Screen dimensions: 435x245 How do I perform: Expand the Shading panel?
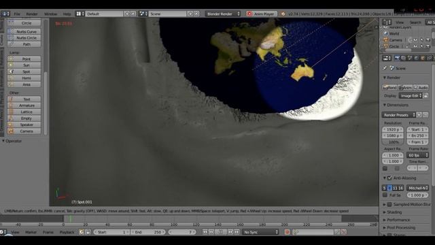coord(385,212)
